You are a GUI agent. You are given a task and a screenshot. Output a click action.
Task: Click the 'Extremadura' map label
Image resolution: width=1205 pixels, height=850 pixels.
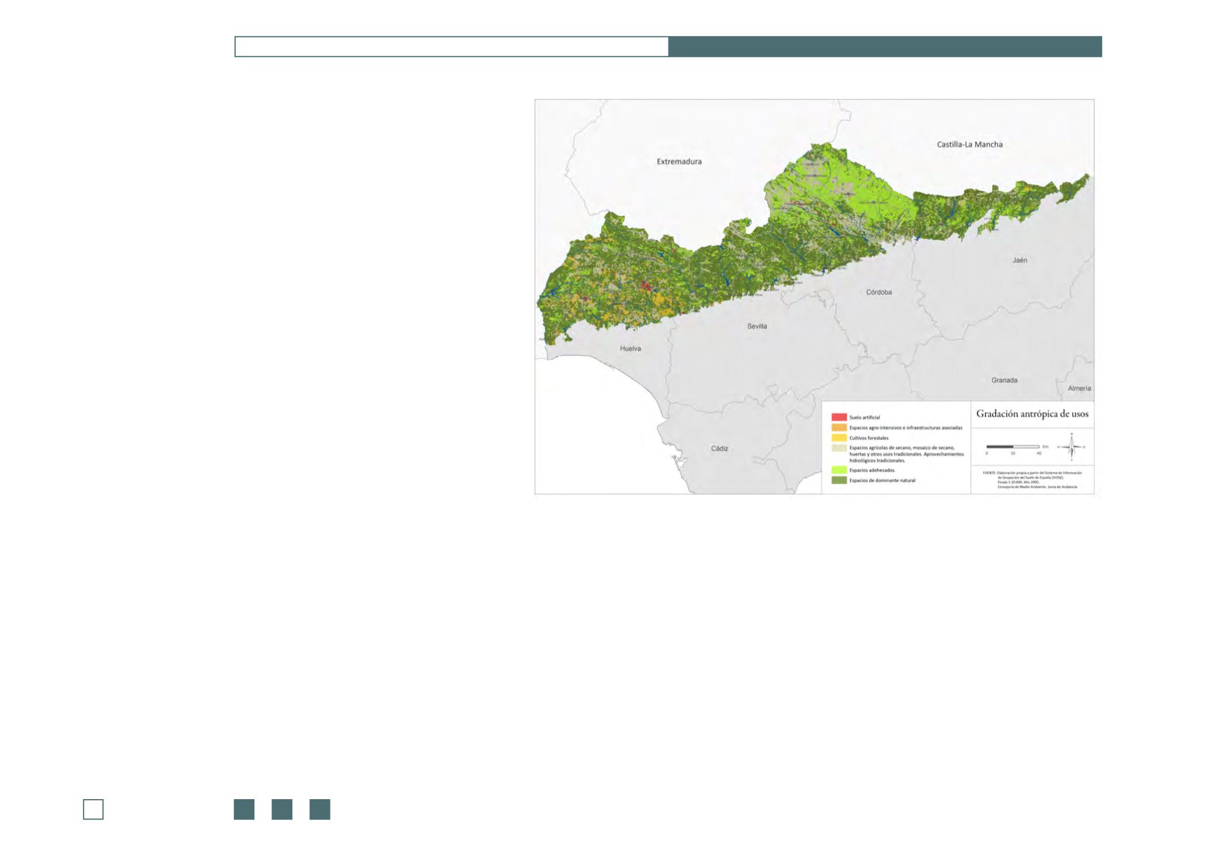point(679,161)
